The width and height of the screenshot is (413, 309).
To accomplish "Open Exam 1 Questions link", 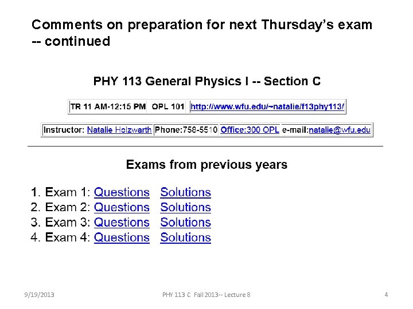I will tap(122, 192).
